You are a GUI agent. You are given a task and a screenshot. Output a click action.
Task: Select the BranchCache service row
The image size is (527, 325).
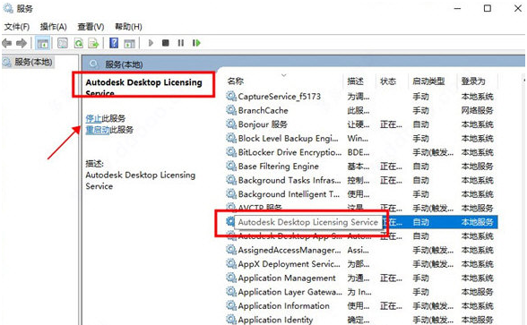[x=361, y=110]
